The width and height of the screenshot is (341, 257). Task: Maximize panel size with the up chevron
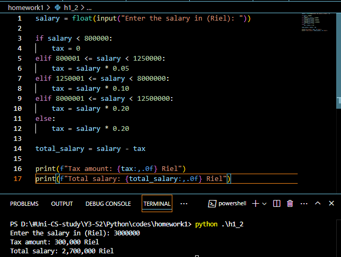point(318,203)
